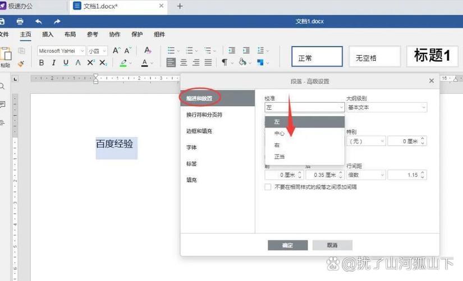Open the 特别 (无) dropdown

[x=366, y=141]
